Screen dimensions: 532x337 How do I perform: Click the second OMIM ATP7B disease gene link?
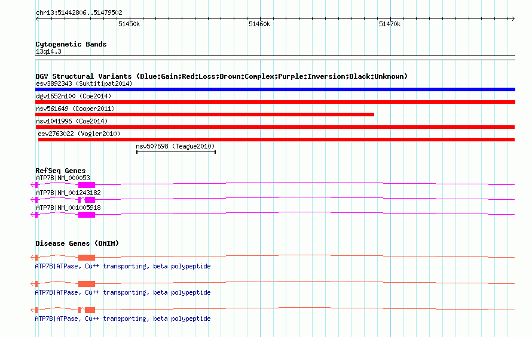123,292
